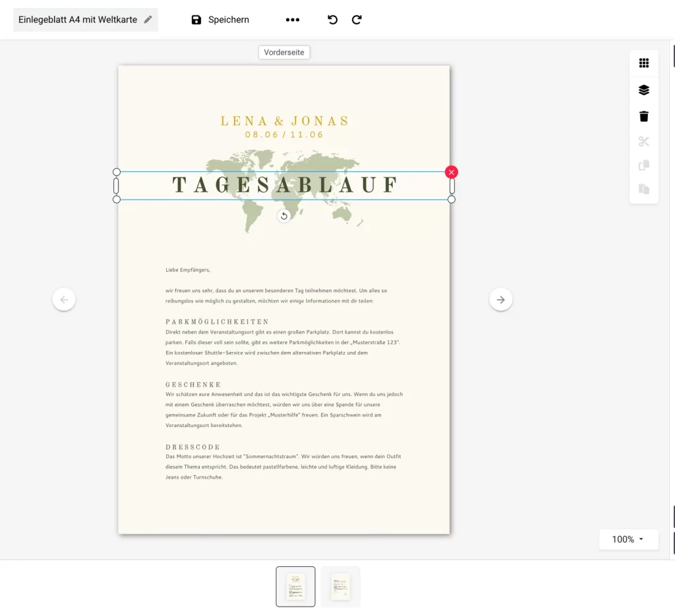Click the pencil icon to rename the design

click(x=146, y=19)
